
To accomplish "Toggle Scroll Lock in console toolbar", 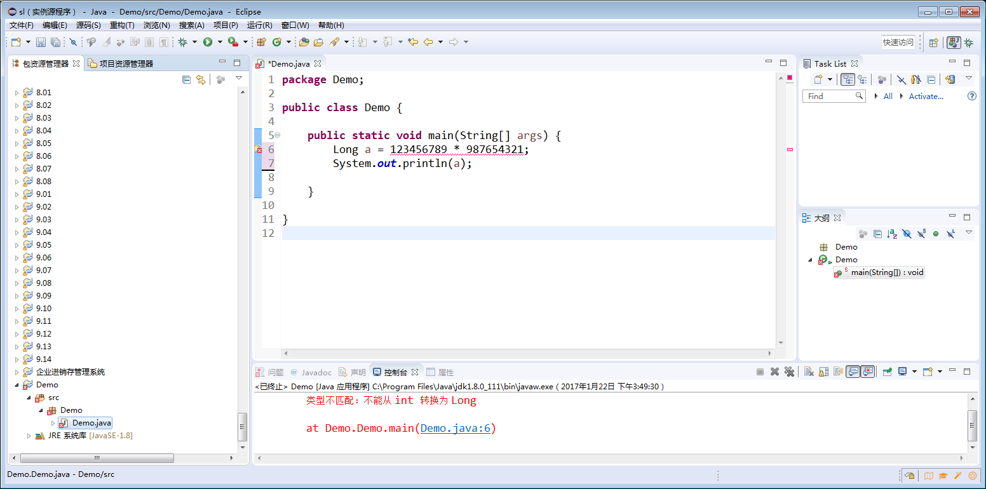I will pyautogui.click(x=823, y=372).
